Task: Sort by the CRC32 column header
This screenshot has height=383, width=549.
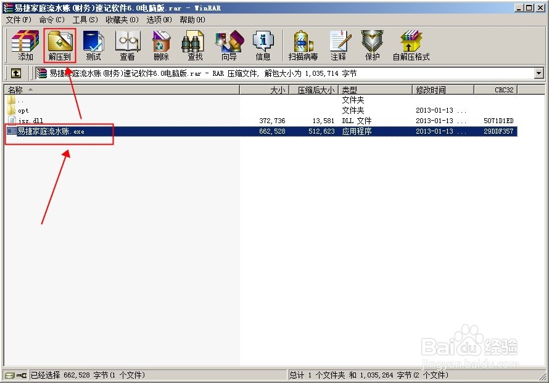Action: pyautogui.click(x=496, y=90)
